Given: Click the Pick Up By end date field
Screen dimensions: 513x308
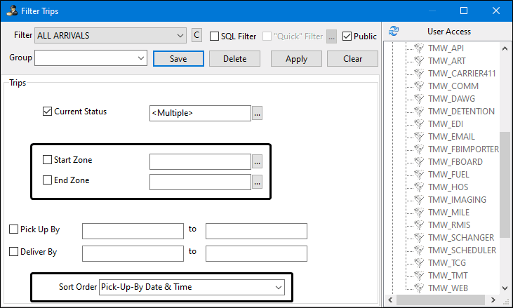Looking at the screenshot, I should pyautogui.click(x=257, y=231).
